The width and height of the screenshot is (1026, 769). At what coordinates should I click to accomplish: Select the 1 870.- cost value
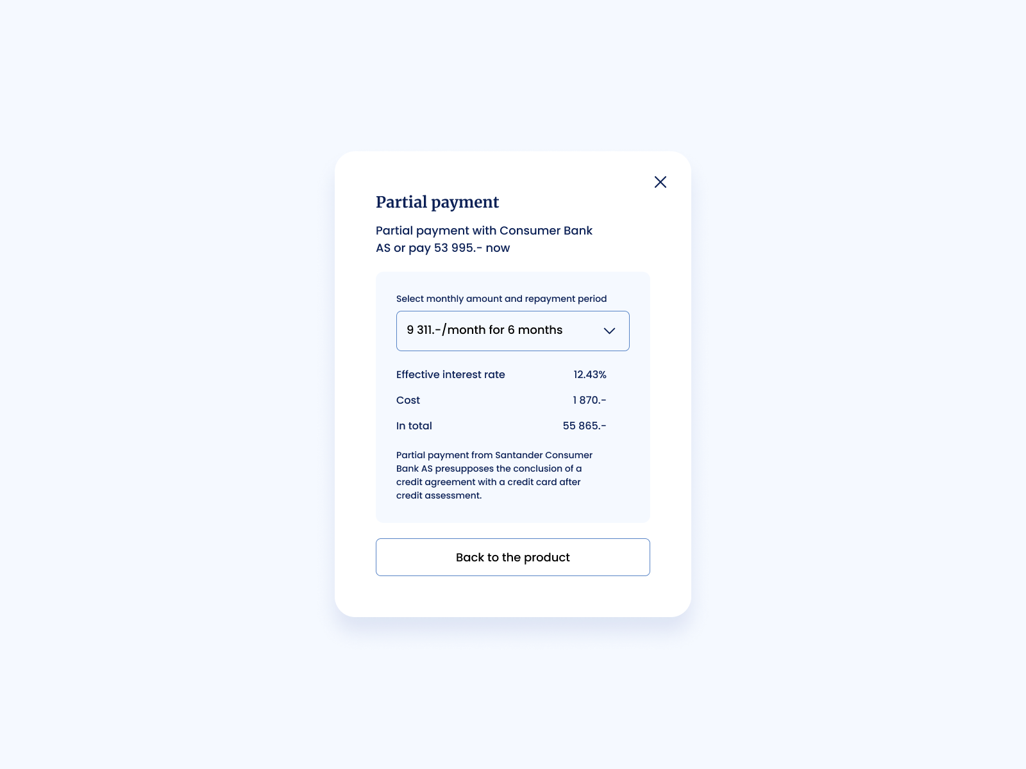click(x=589, y=400)
